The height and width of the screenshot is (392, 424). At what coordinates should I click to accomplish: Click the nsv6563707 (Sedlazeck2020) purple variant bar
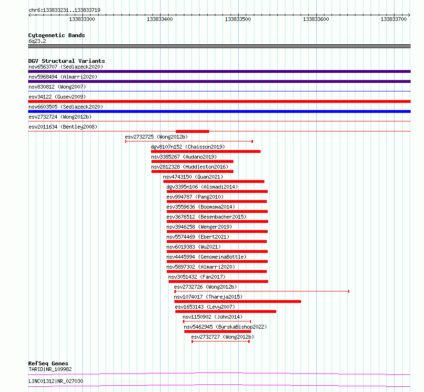tap(219, 71)
